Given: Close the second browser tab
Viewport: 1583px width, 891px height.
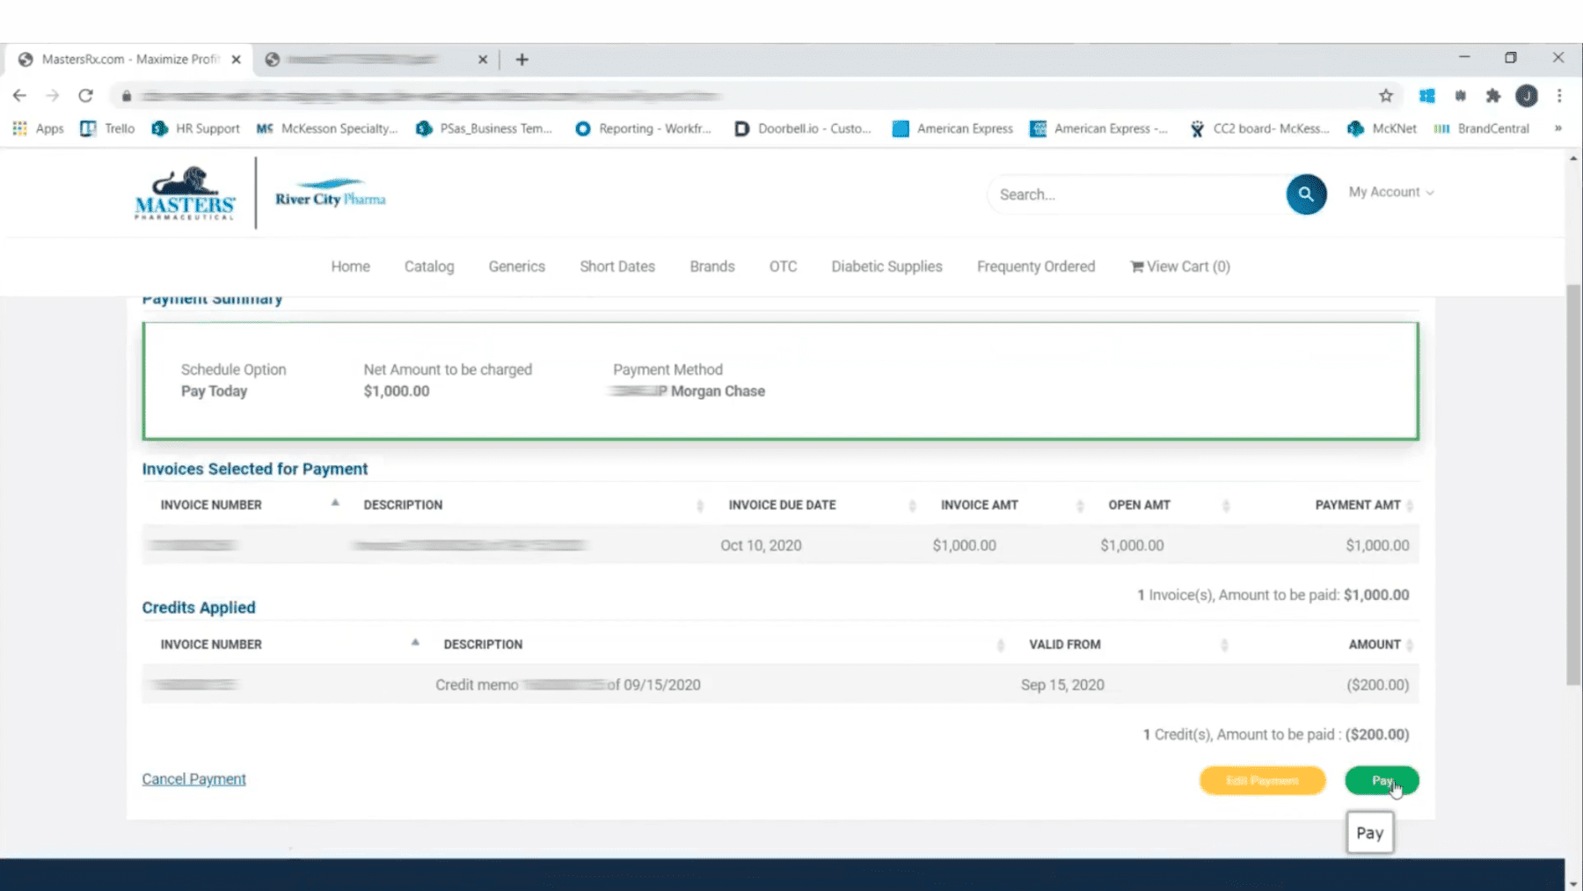Looking at the screenshot, I should 482,59.
